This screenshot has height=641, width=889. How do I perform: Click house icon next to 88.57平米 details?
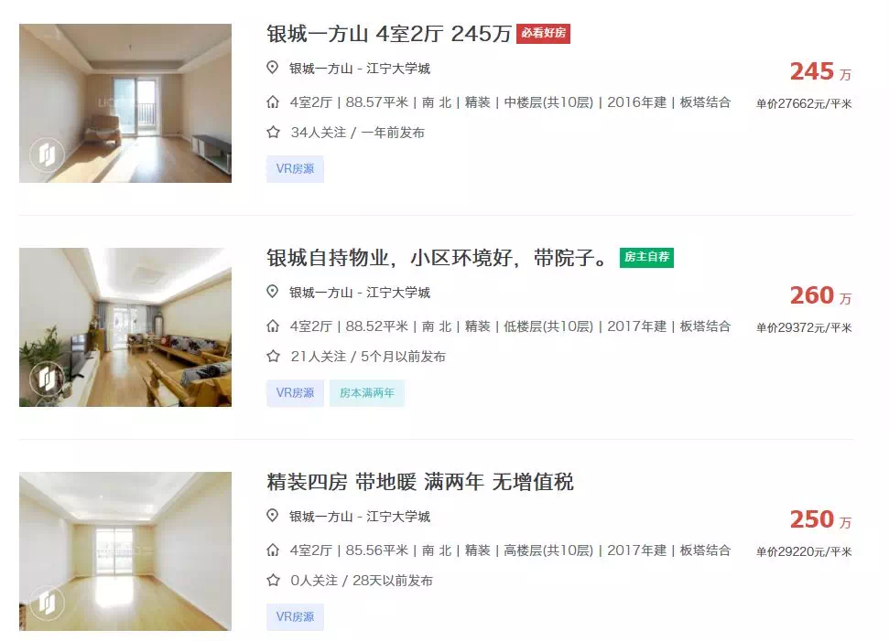273,101
